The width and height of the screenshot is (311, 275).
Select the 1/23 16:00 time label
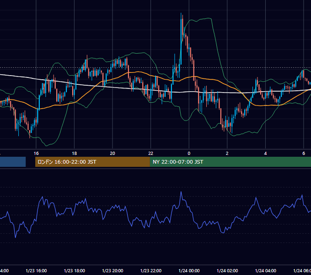pos(36,270)
